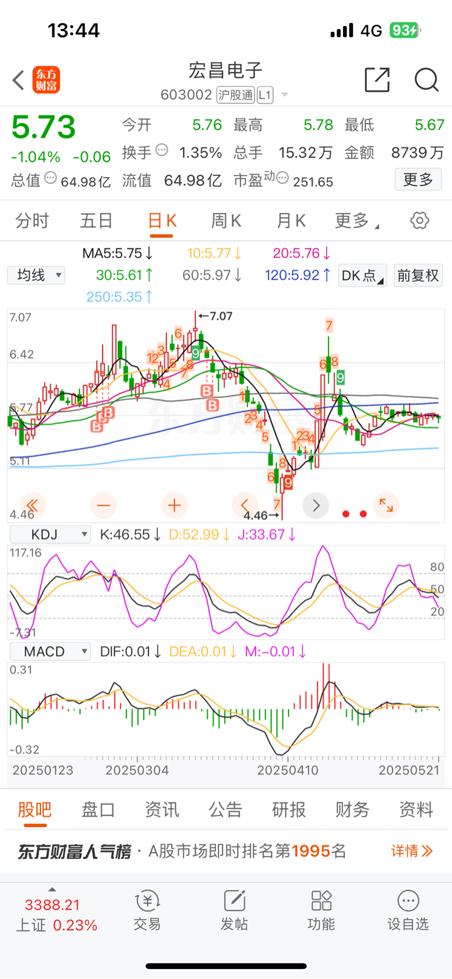
Task: Open the 盘口 tab
Action: (98, 809)
